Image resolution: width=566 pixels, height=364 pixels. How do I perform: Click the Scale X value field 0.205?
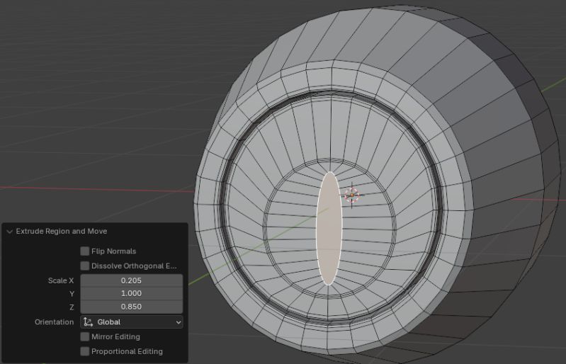click(x=131, y=280)
